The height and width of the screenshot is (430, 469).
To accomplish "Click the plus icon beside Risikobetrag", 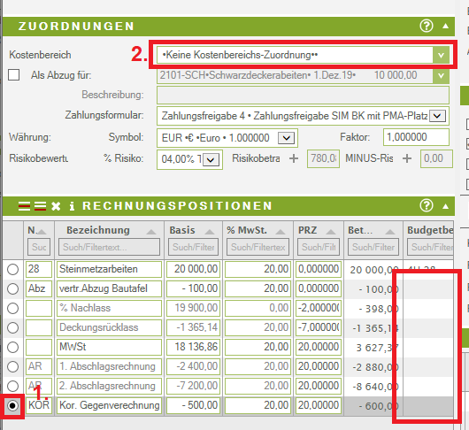I will (x=294, y=158).
